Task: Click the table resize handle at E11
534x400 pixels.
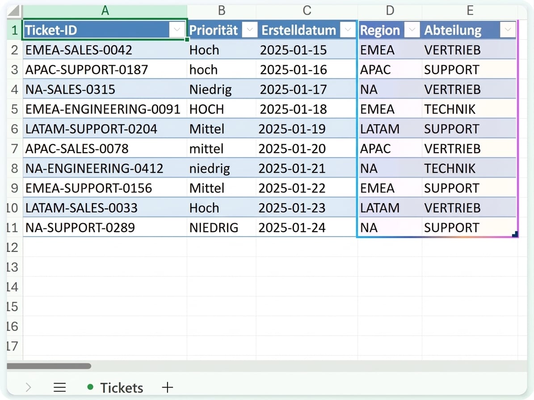Action: tap(515, 234)
